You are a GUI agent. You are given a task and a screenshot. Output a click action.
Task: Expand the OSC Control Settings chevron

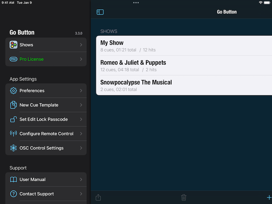point(81,148)
